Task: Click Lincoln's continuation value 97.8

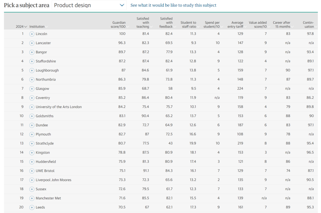Action: tap(310, 34)
